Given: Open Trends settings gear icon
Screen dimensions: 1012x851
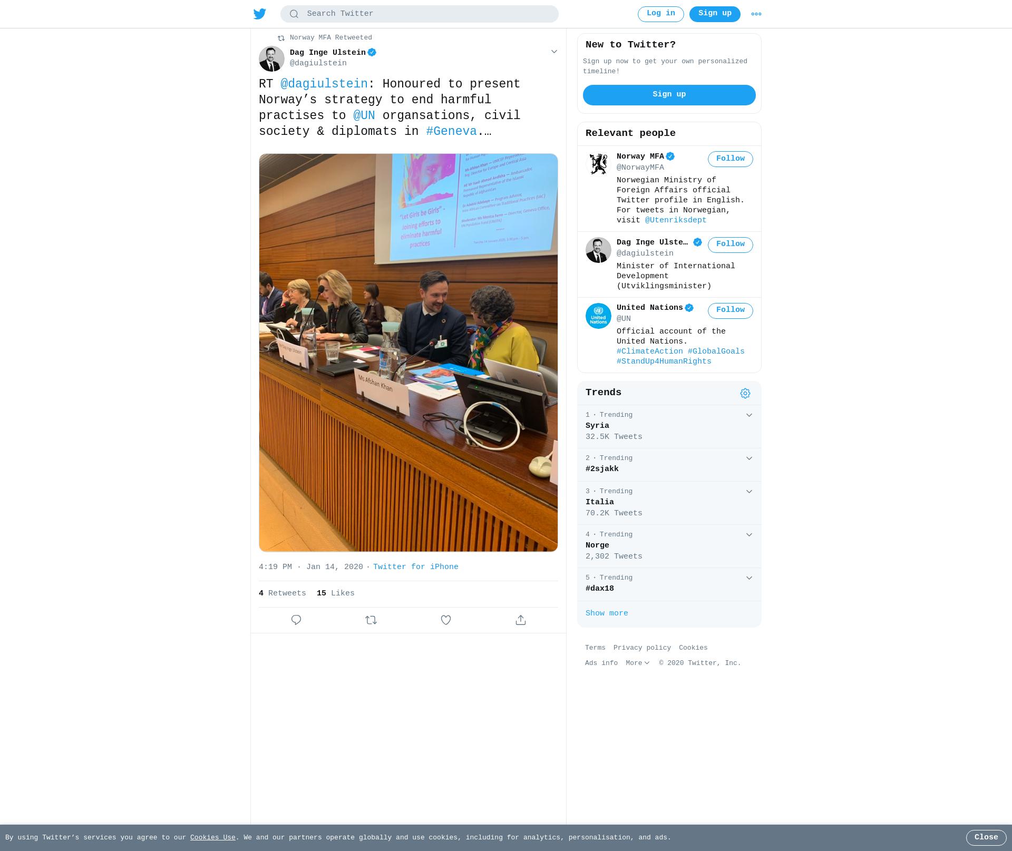Looking at the screenshot, I should pos(745,394).
